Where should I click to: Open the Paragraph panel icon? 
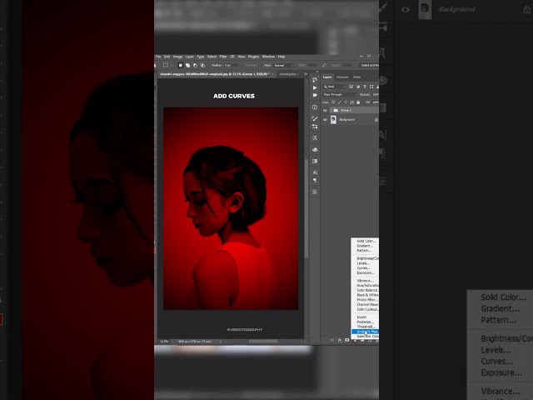tap(315, 180)
